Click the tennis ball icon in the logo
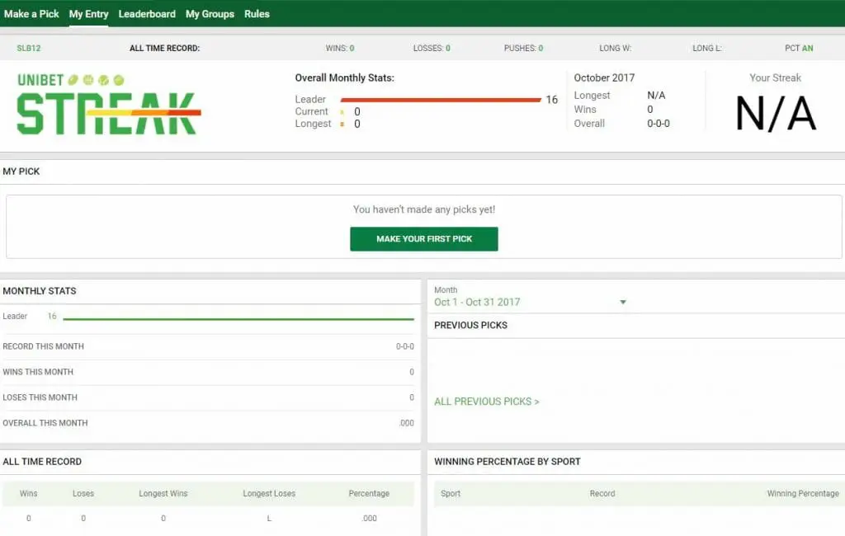This screenshot has width=845, height=536. 119,81
